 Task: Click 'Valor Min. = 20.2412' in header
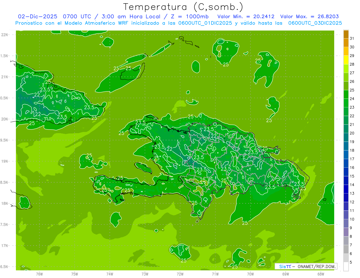click(246, 16)
